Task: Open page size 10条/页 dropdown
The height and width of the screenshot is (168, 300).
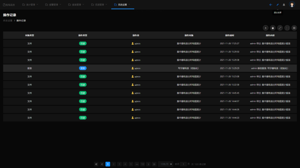Action: click(x=166, y=164)
